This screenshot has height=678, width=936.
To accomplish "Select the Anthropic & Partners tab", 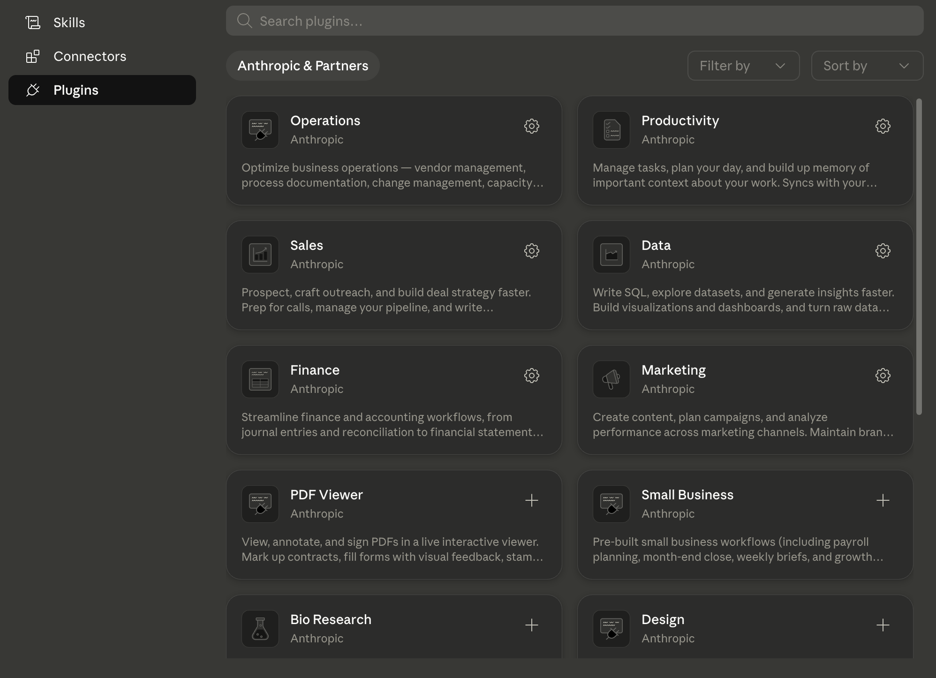I will tap(303, 66).
